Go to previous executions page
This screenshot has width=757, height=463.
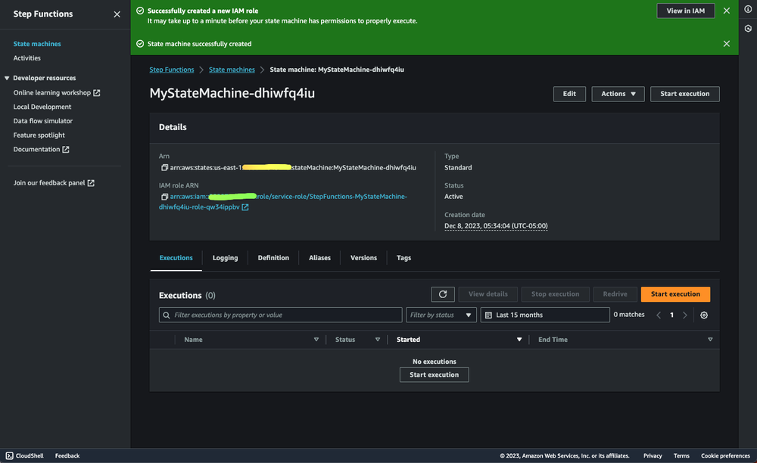(x=659, y=315)
